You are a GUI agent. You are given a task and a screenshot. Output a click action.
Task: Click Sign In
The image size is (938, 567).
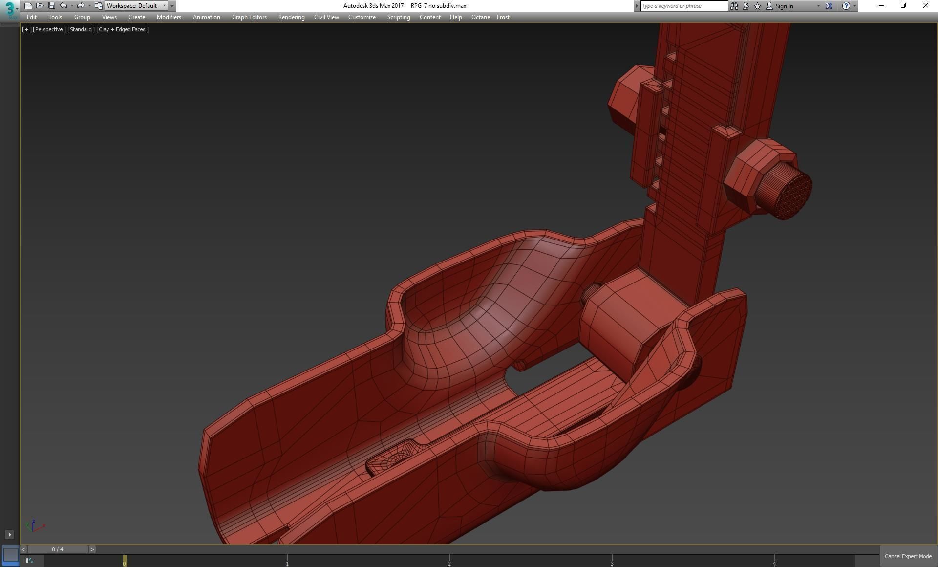point(784,6)
